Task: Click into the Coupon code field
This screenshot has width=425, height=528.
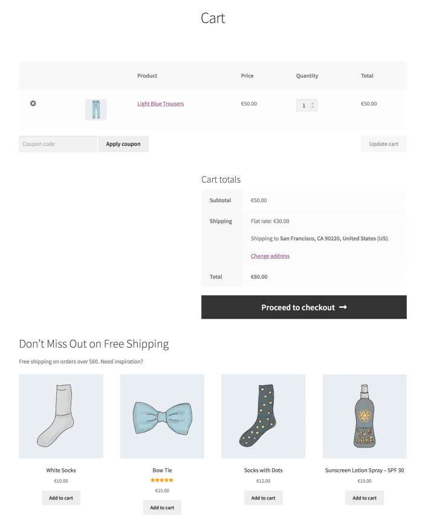Action: (x=58, y=144)
